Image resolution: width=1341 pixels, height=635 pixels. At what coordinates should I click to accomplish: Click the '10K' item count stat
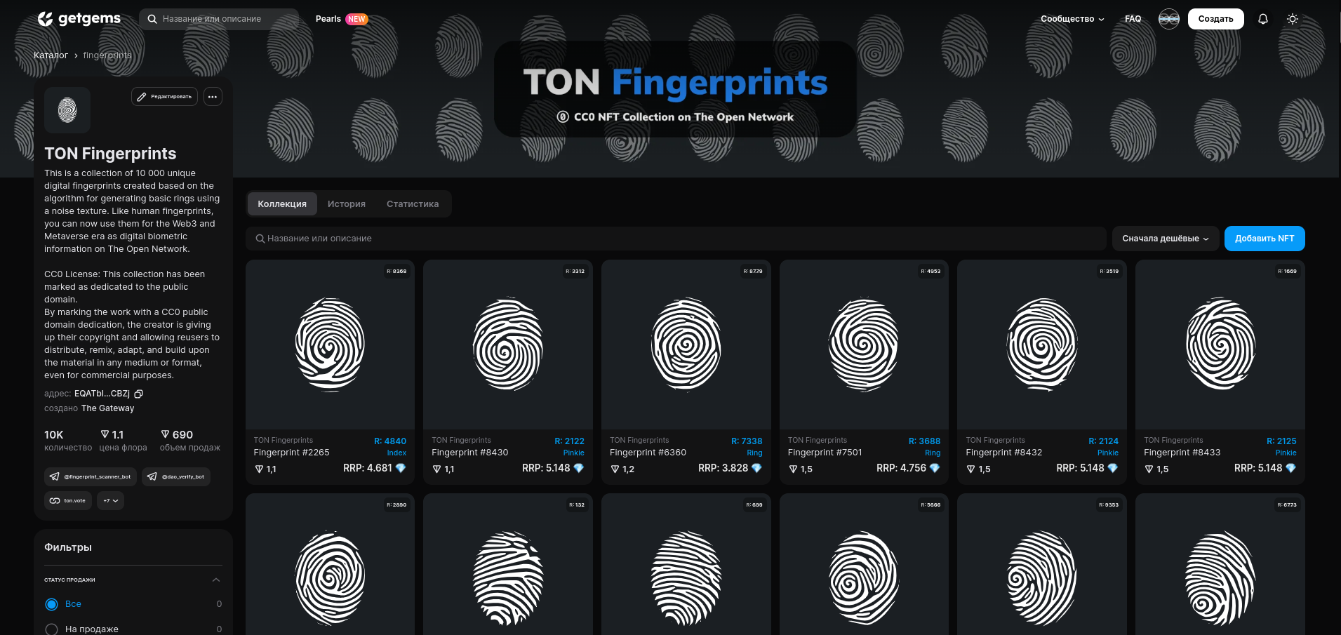pos(54,435)
